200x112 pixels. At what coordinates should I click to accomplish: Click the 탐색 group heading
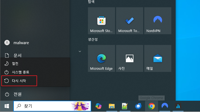pos(91,2)
